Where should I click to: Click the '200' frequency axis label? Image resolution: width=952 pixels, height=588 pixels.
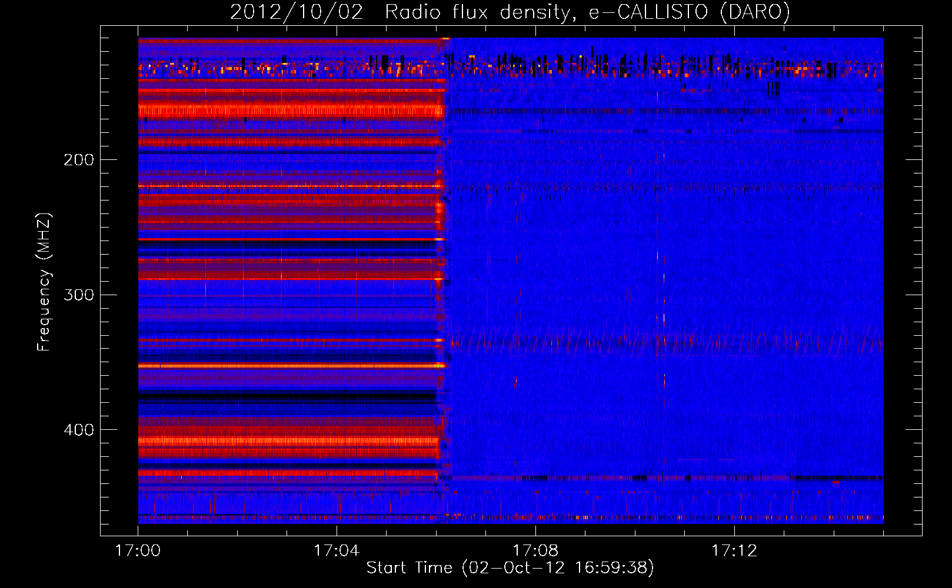click(79, 160)
